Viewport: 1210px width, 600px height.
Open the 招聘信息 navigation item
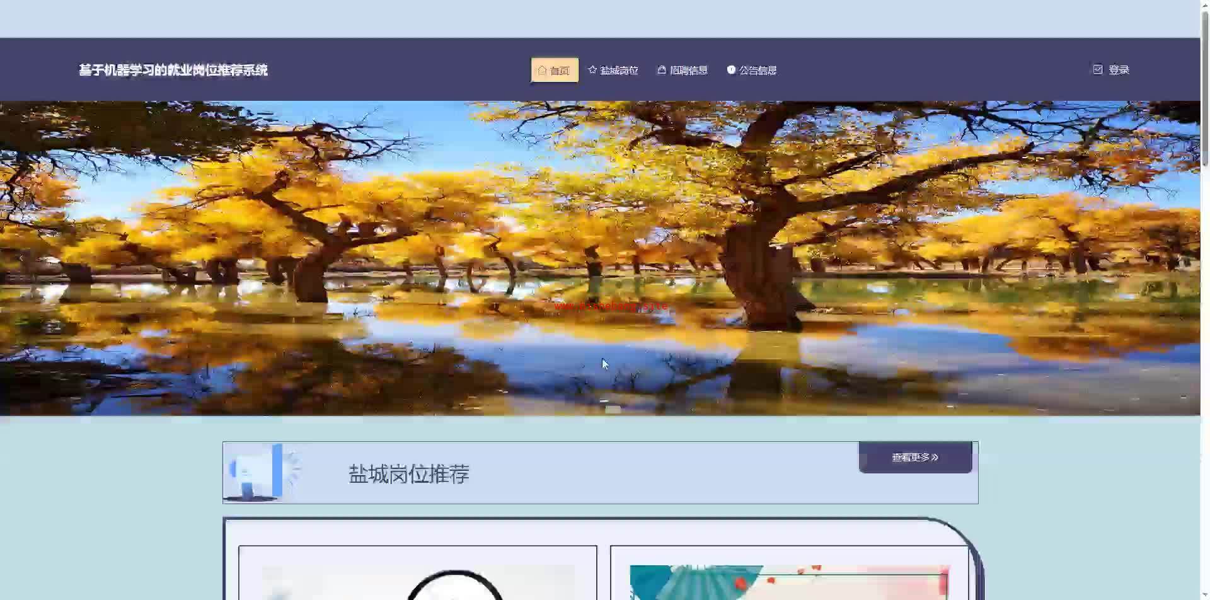pos(683,70)
